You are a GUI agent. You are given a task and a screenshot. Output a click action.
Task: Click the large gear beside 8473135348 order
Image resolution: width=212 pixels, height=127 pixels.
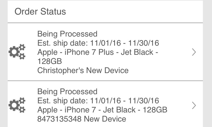click(x=14, y=106)
